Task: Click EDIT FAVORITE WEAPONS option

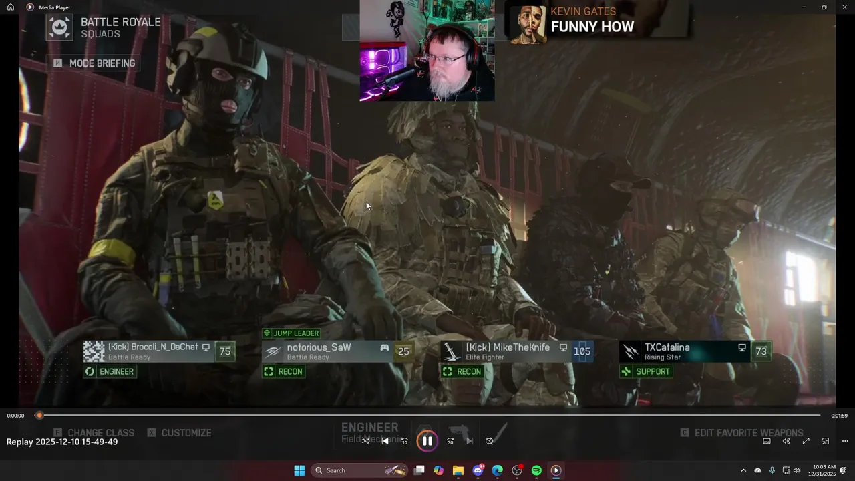Action: pyautogui.click(x=741, y=433)
